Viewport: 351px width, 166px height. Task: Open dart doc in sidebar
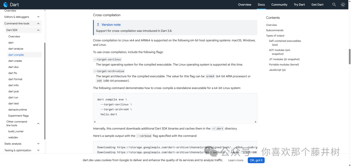13,67
